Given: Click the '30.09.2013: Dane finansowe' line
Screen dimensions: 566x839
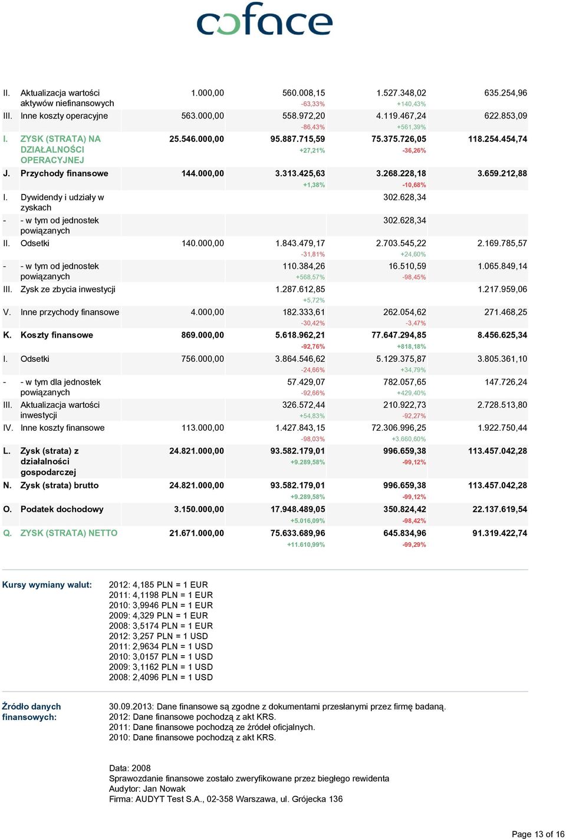Looking at the screenshot, I should pos(278,707).
